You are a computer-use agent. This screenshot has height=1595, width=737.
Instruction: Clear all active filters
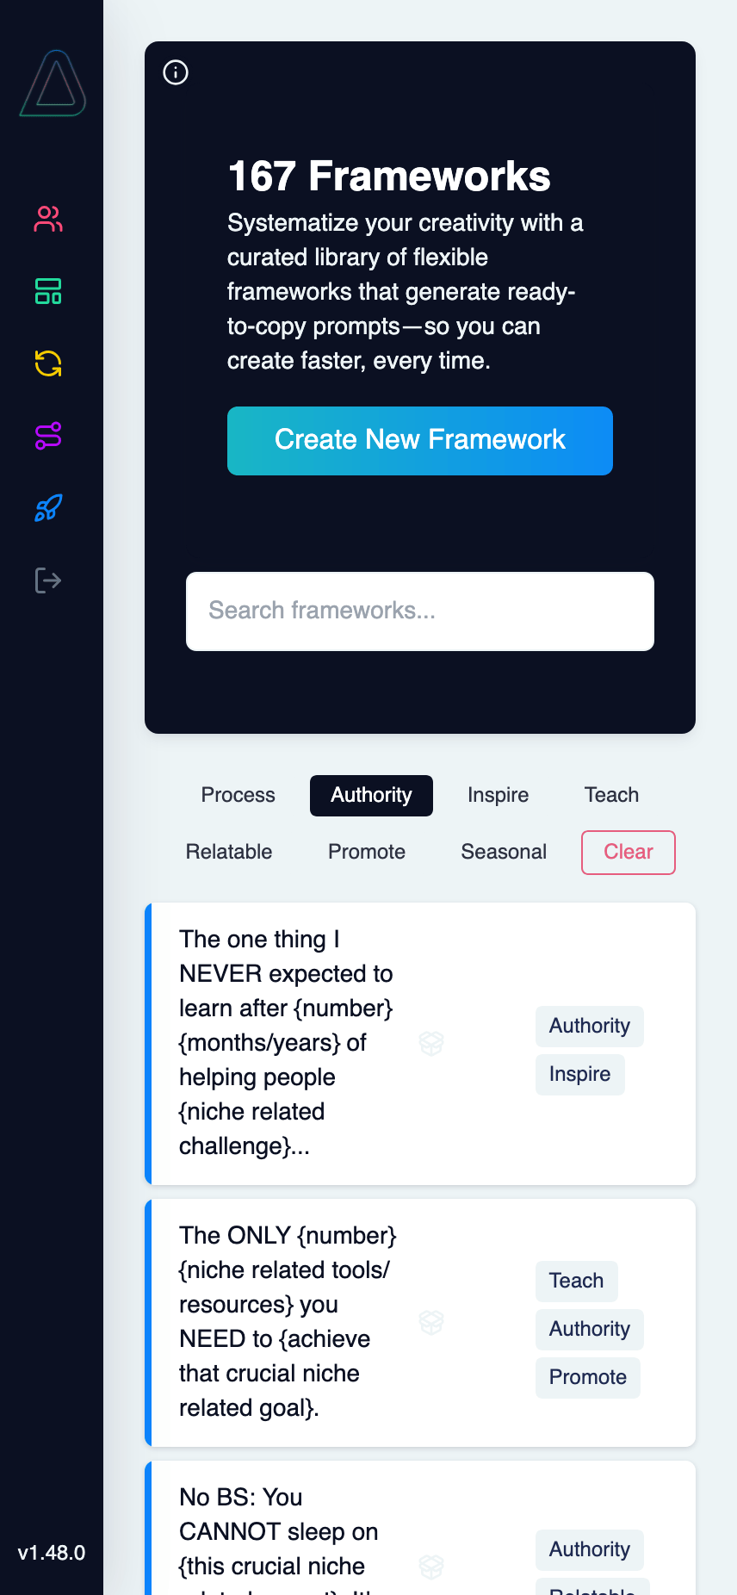(629, 852)
